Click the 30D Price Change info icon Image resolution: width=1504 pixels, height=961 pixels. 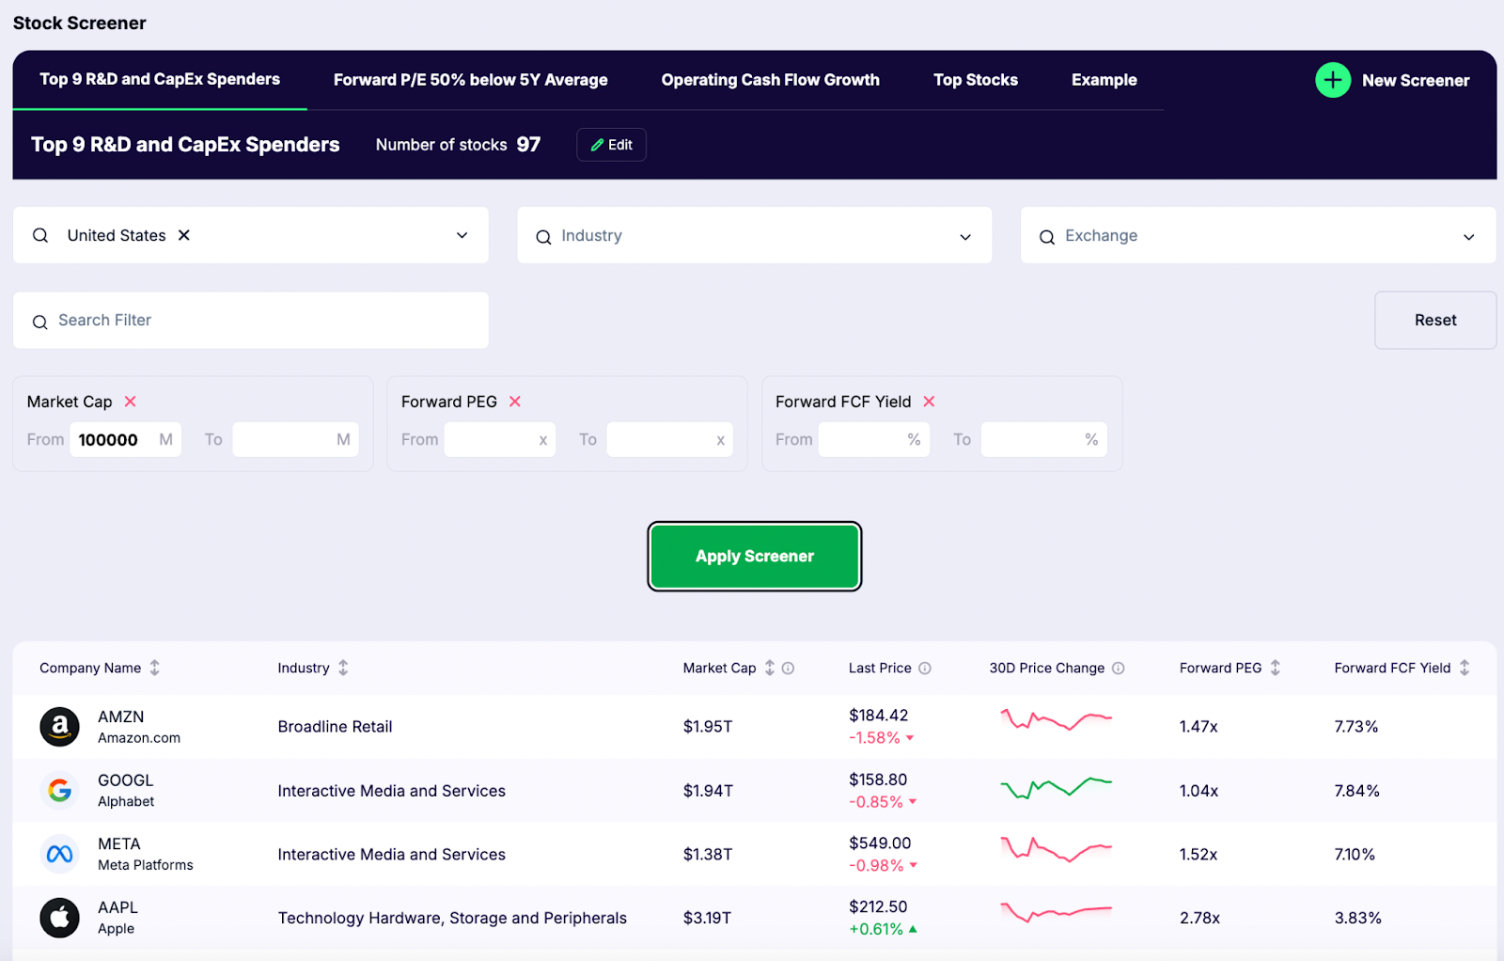click(1118, 669)
